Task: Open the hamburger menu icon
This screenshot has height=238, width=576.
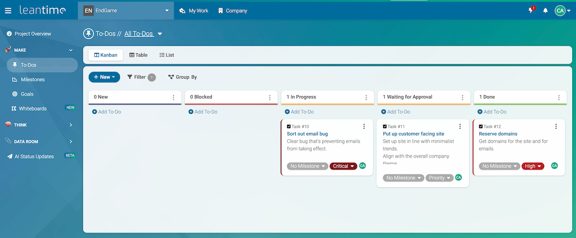Action: 8,11
